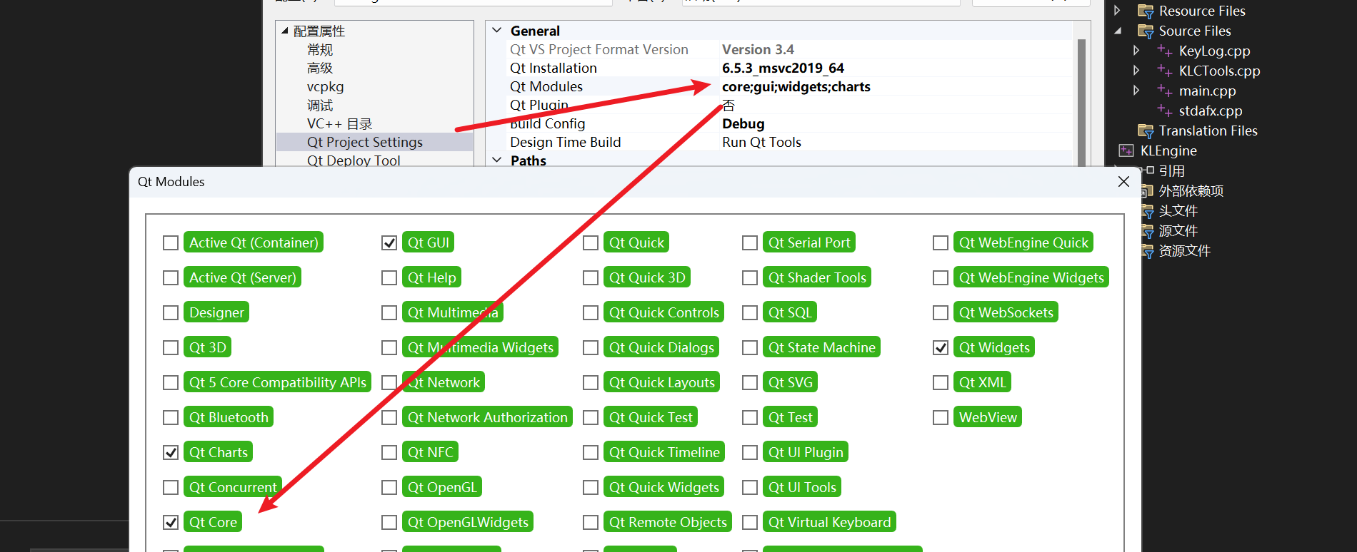This screenshot has width=1357, height=552.
Task: Click the Qt Modules value field
Action: tap(895, 87)
